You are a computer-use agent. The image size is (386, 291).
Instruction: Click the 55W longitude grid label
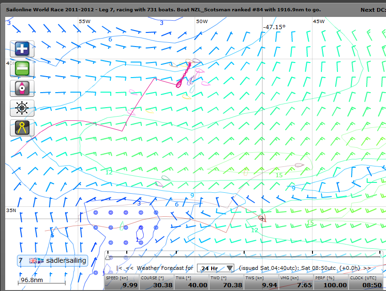coord(84,21)
